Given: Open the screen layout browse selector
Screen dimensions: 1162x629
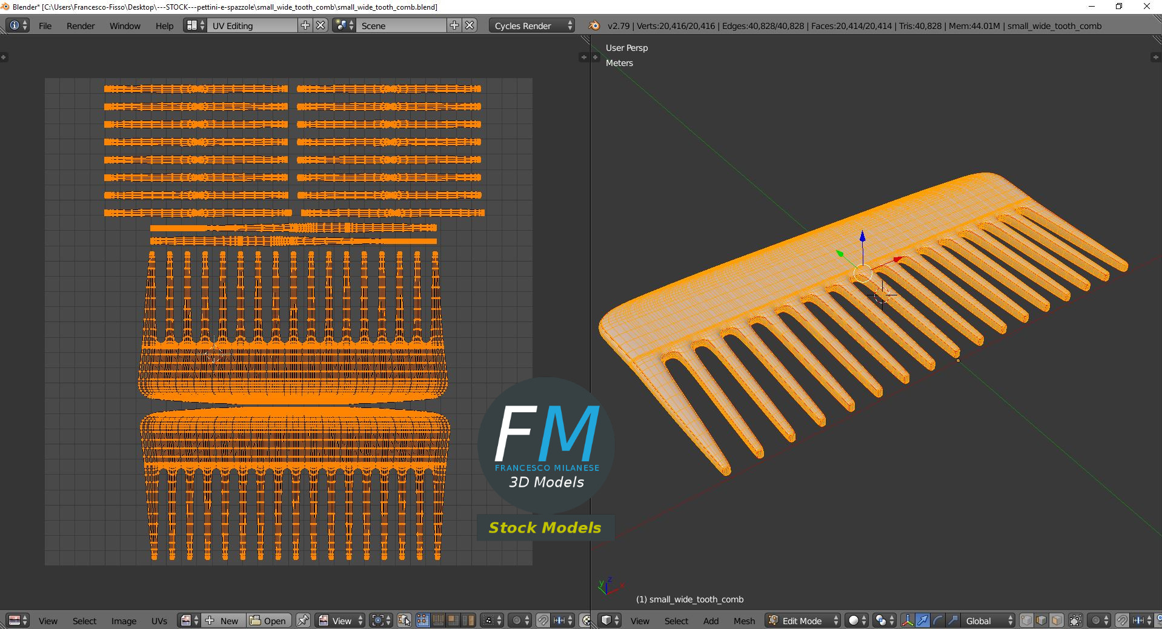Looking at the screenshot, I should (x=195, y=25).
